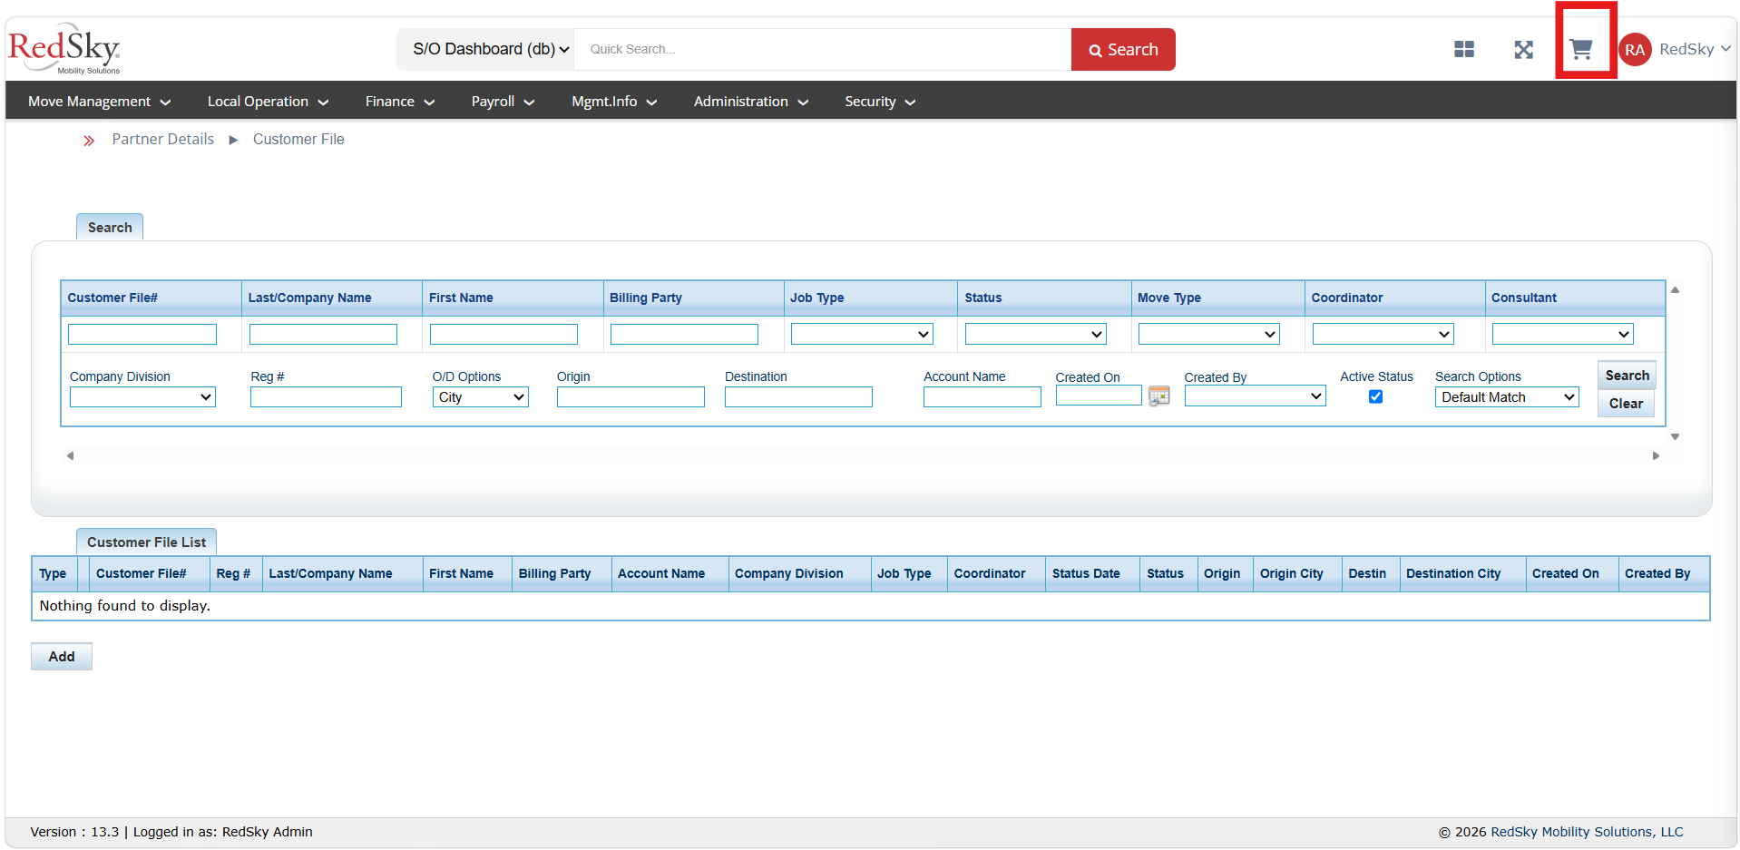Focus the Destination input field
Image resolution: width=1740 pixels, height=850 pixels.
pyautogui.click(x=798, y=396)
